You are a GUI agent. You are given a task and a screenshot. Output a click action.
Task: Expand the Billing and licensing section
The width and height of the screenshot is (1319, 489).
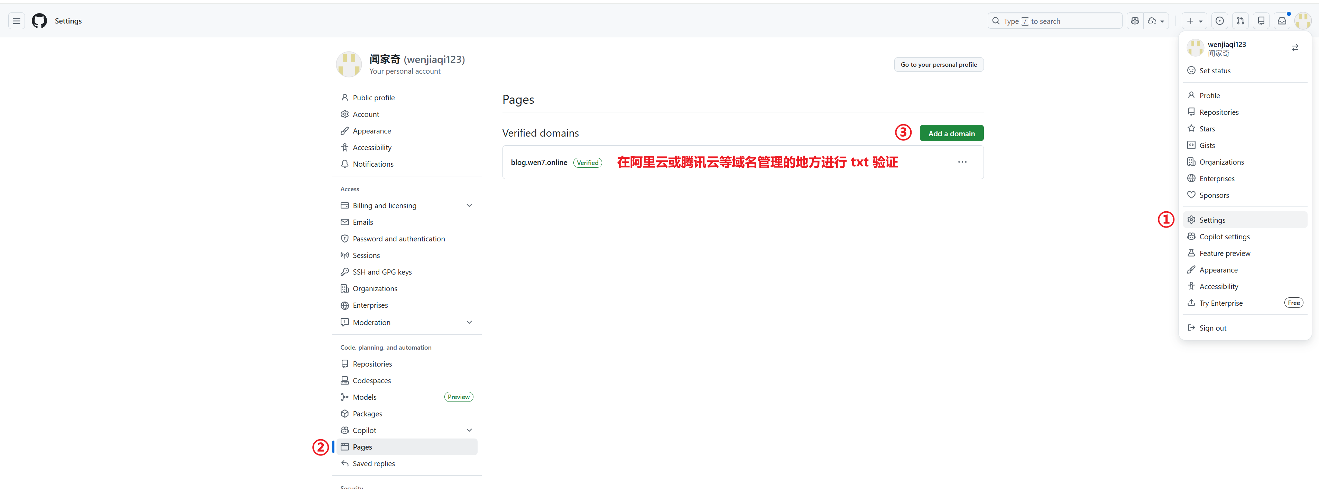pos(469,205)
